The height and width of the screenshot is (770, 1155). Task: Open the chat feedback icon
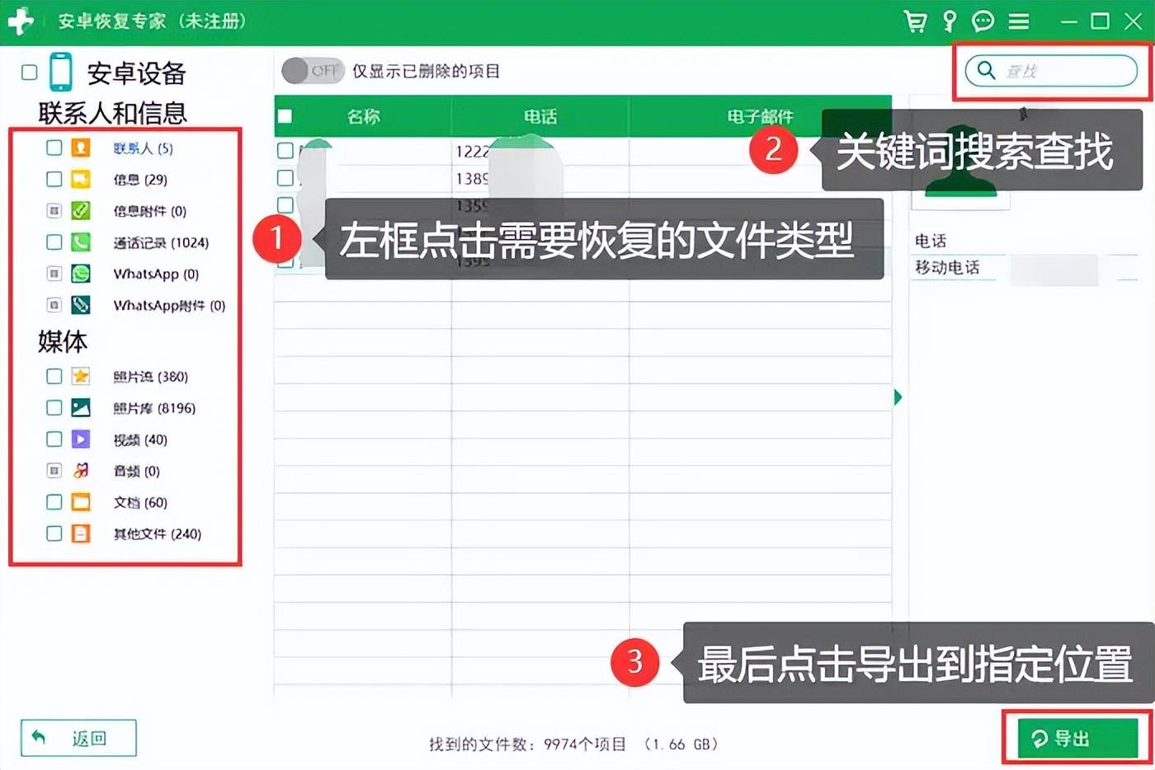click(x=983, y=21)
